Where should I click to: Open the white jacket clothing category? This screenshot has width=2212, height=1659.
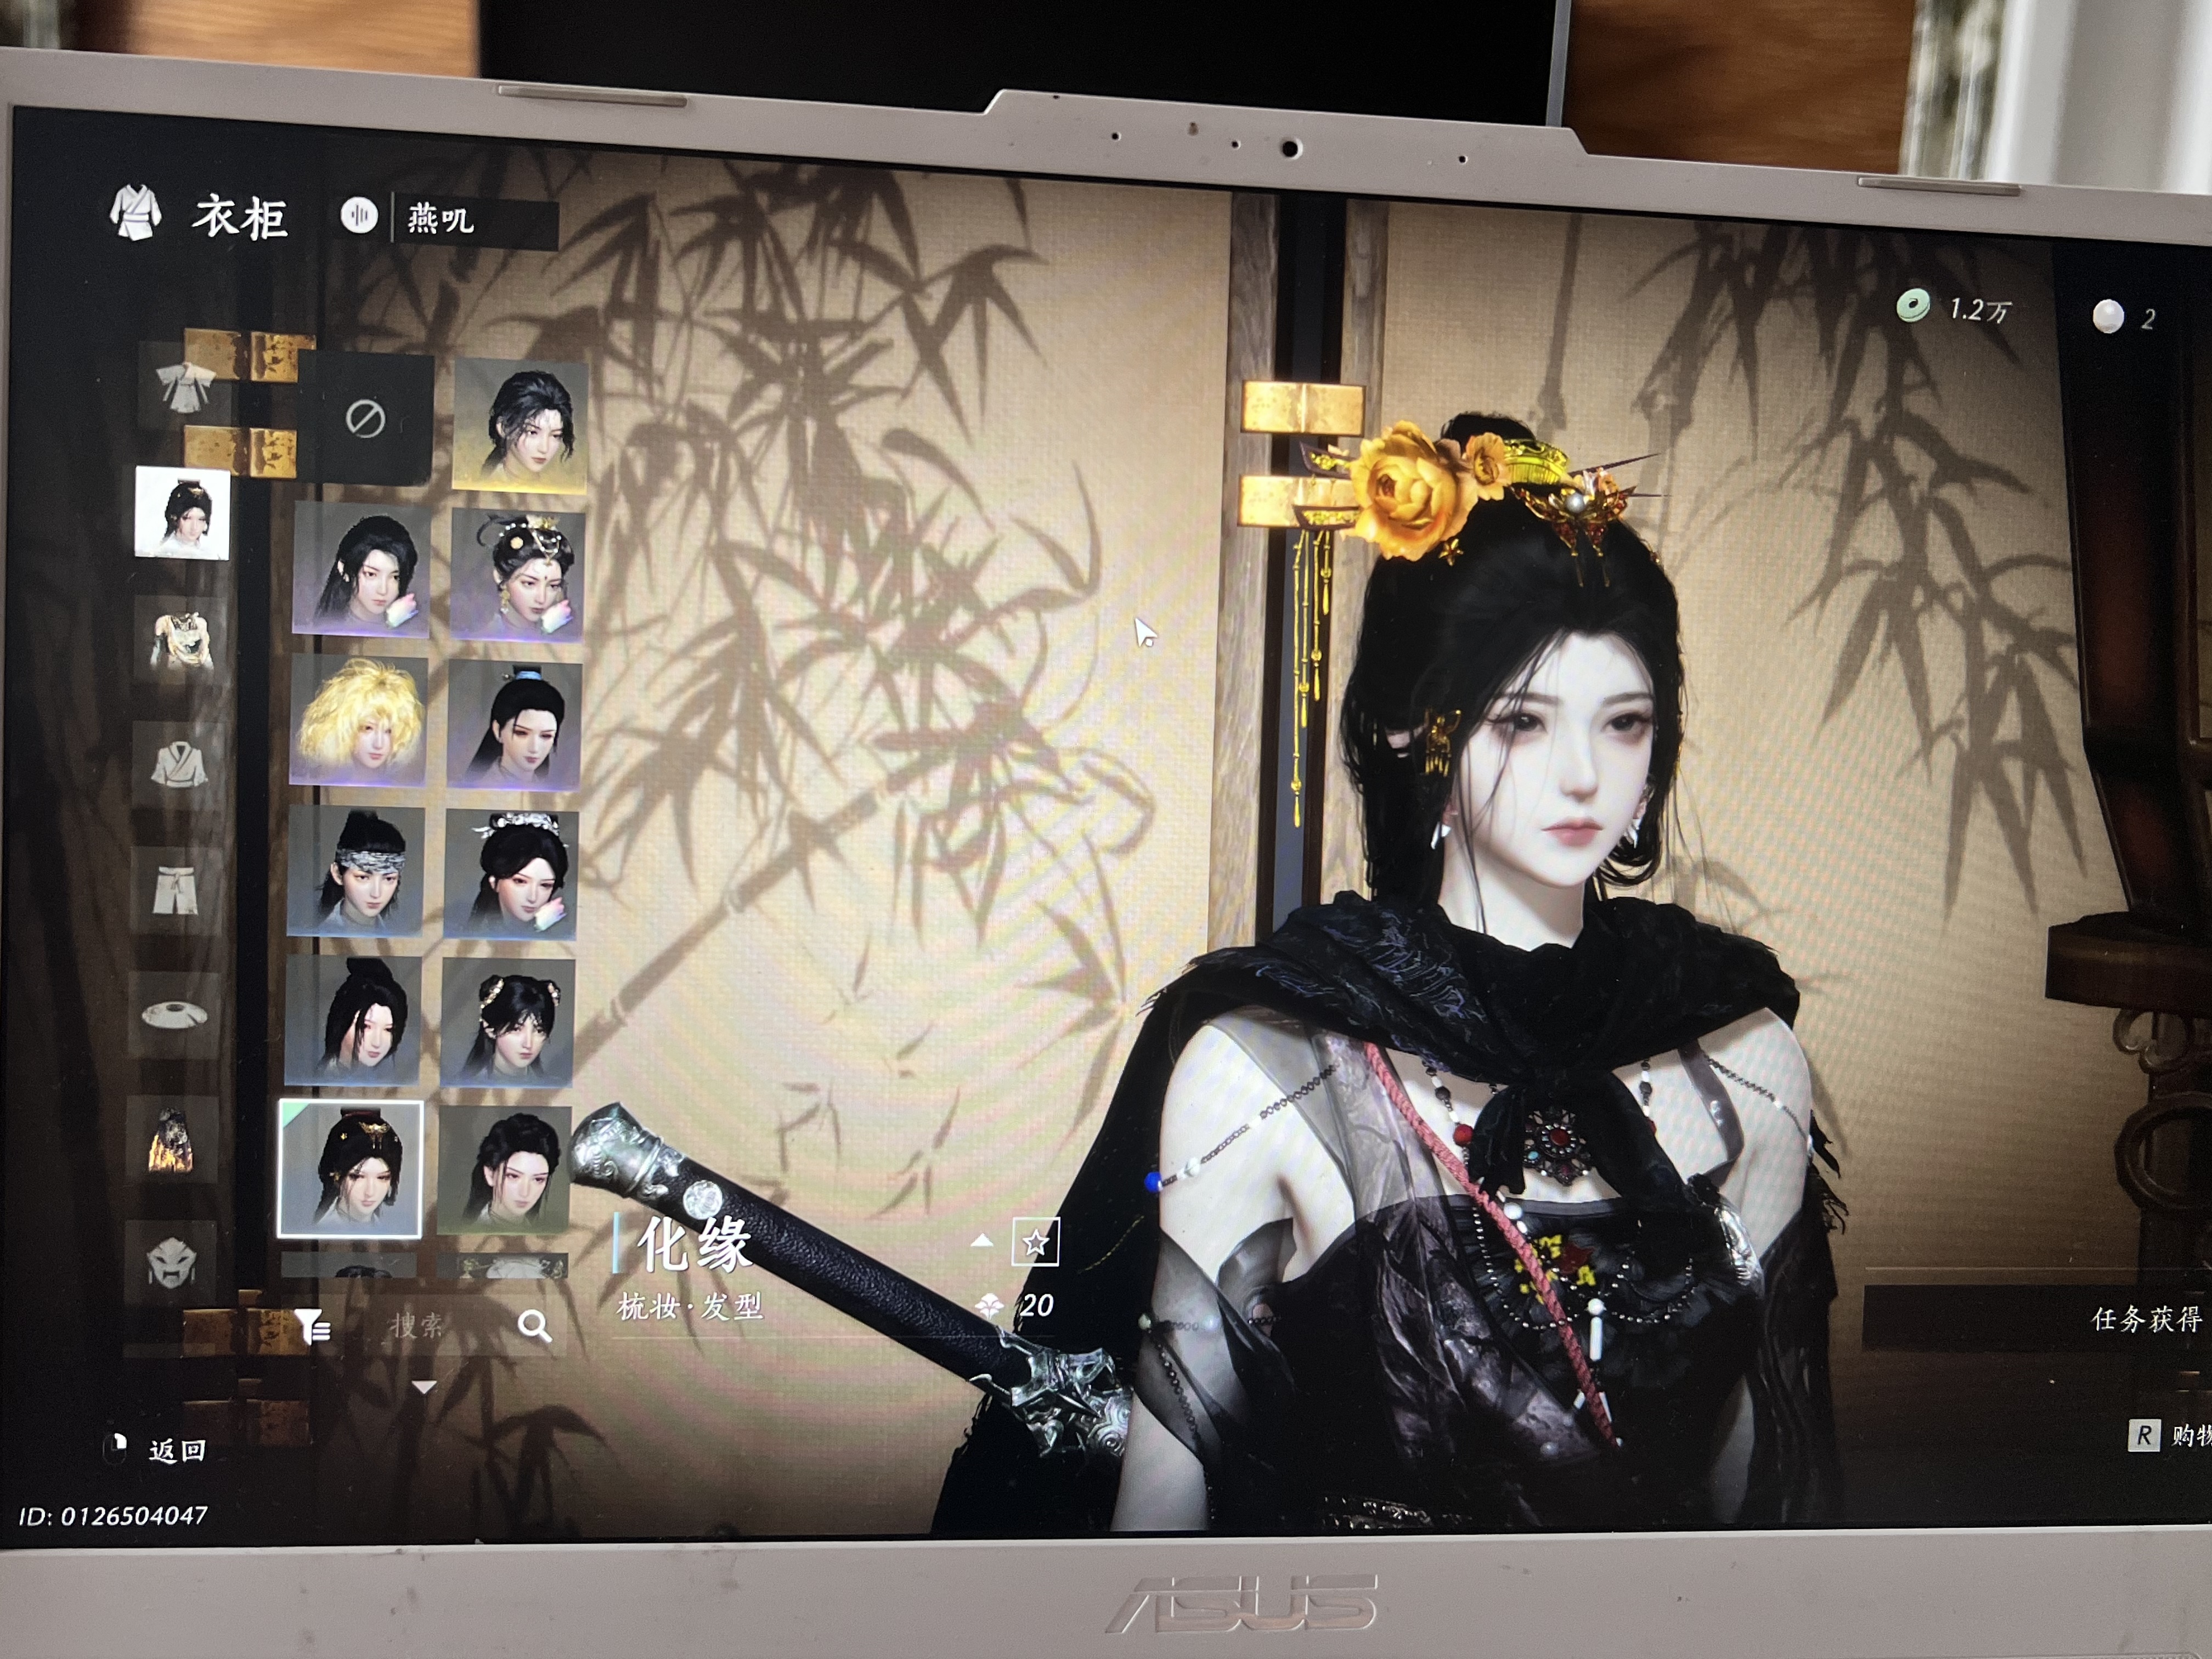click(179, 765)
